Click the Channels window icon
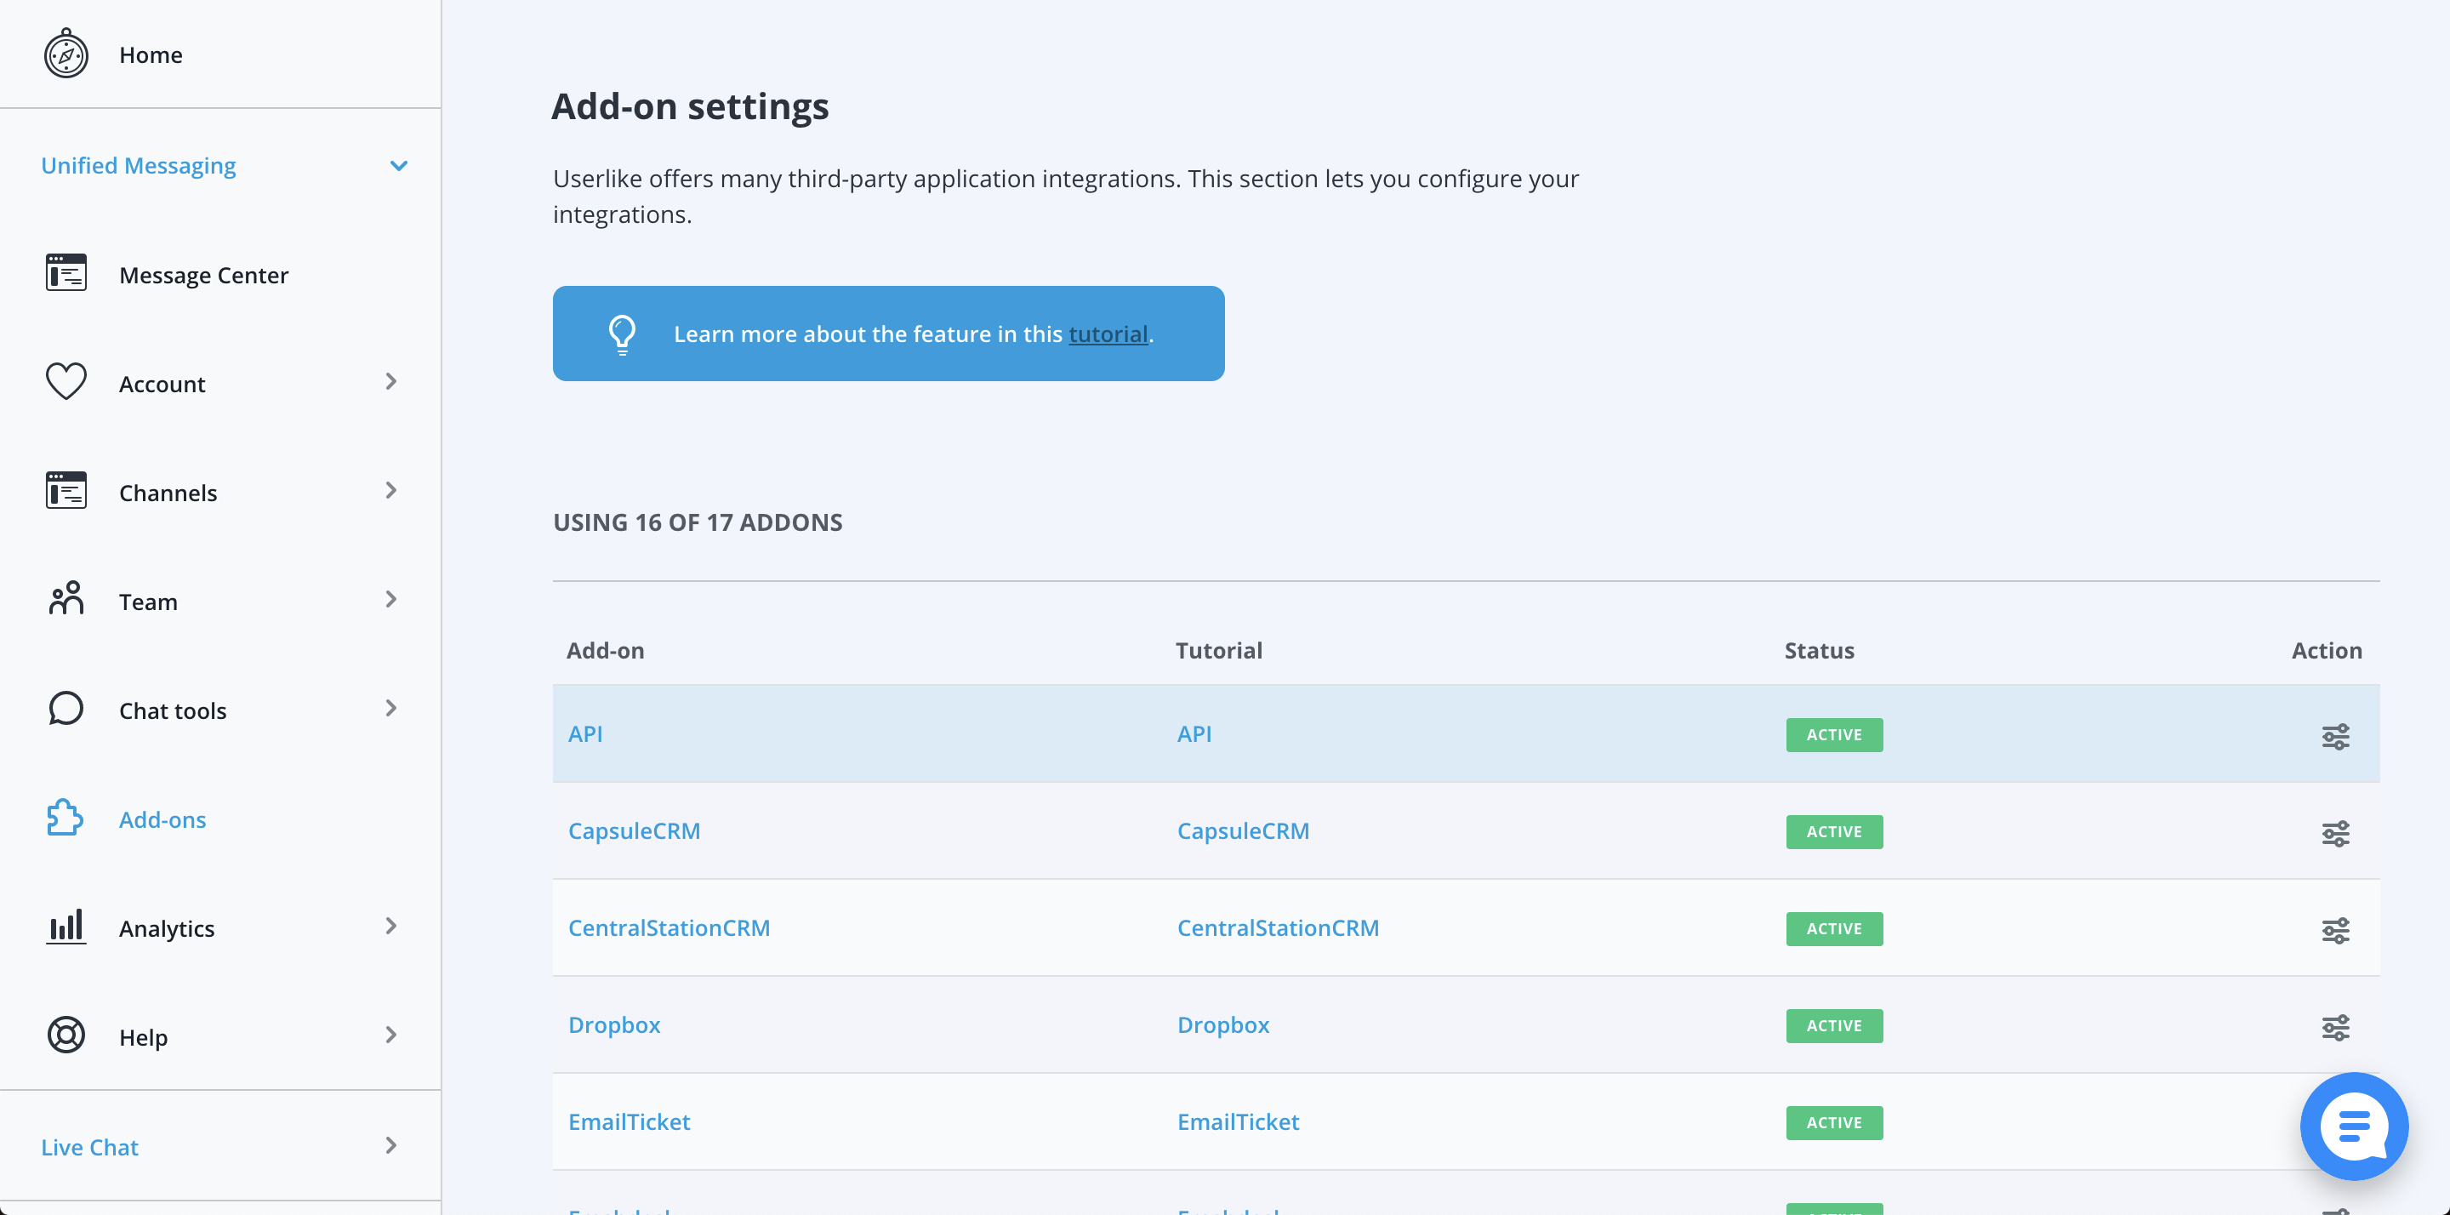The image size is (2450, 1215). pyautogui.click(x=66, y=491)
